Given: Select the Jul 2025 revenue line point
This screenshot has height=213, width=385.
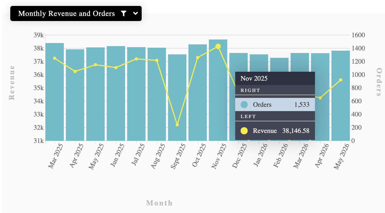Looking at the screenshot, I should pos(136,59).
